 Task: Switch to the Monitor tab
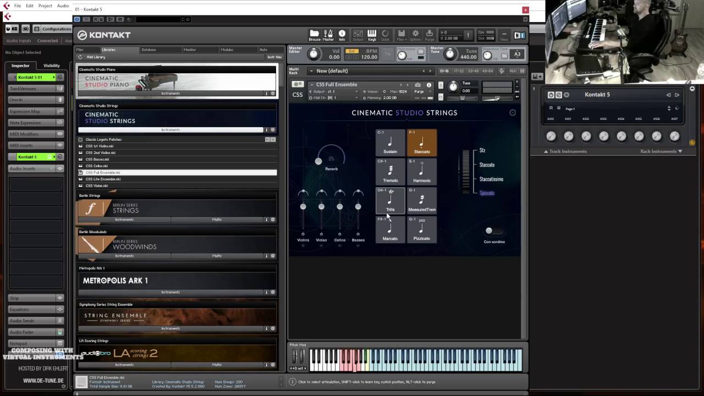(x=190, y=50)
